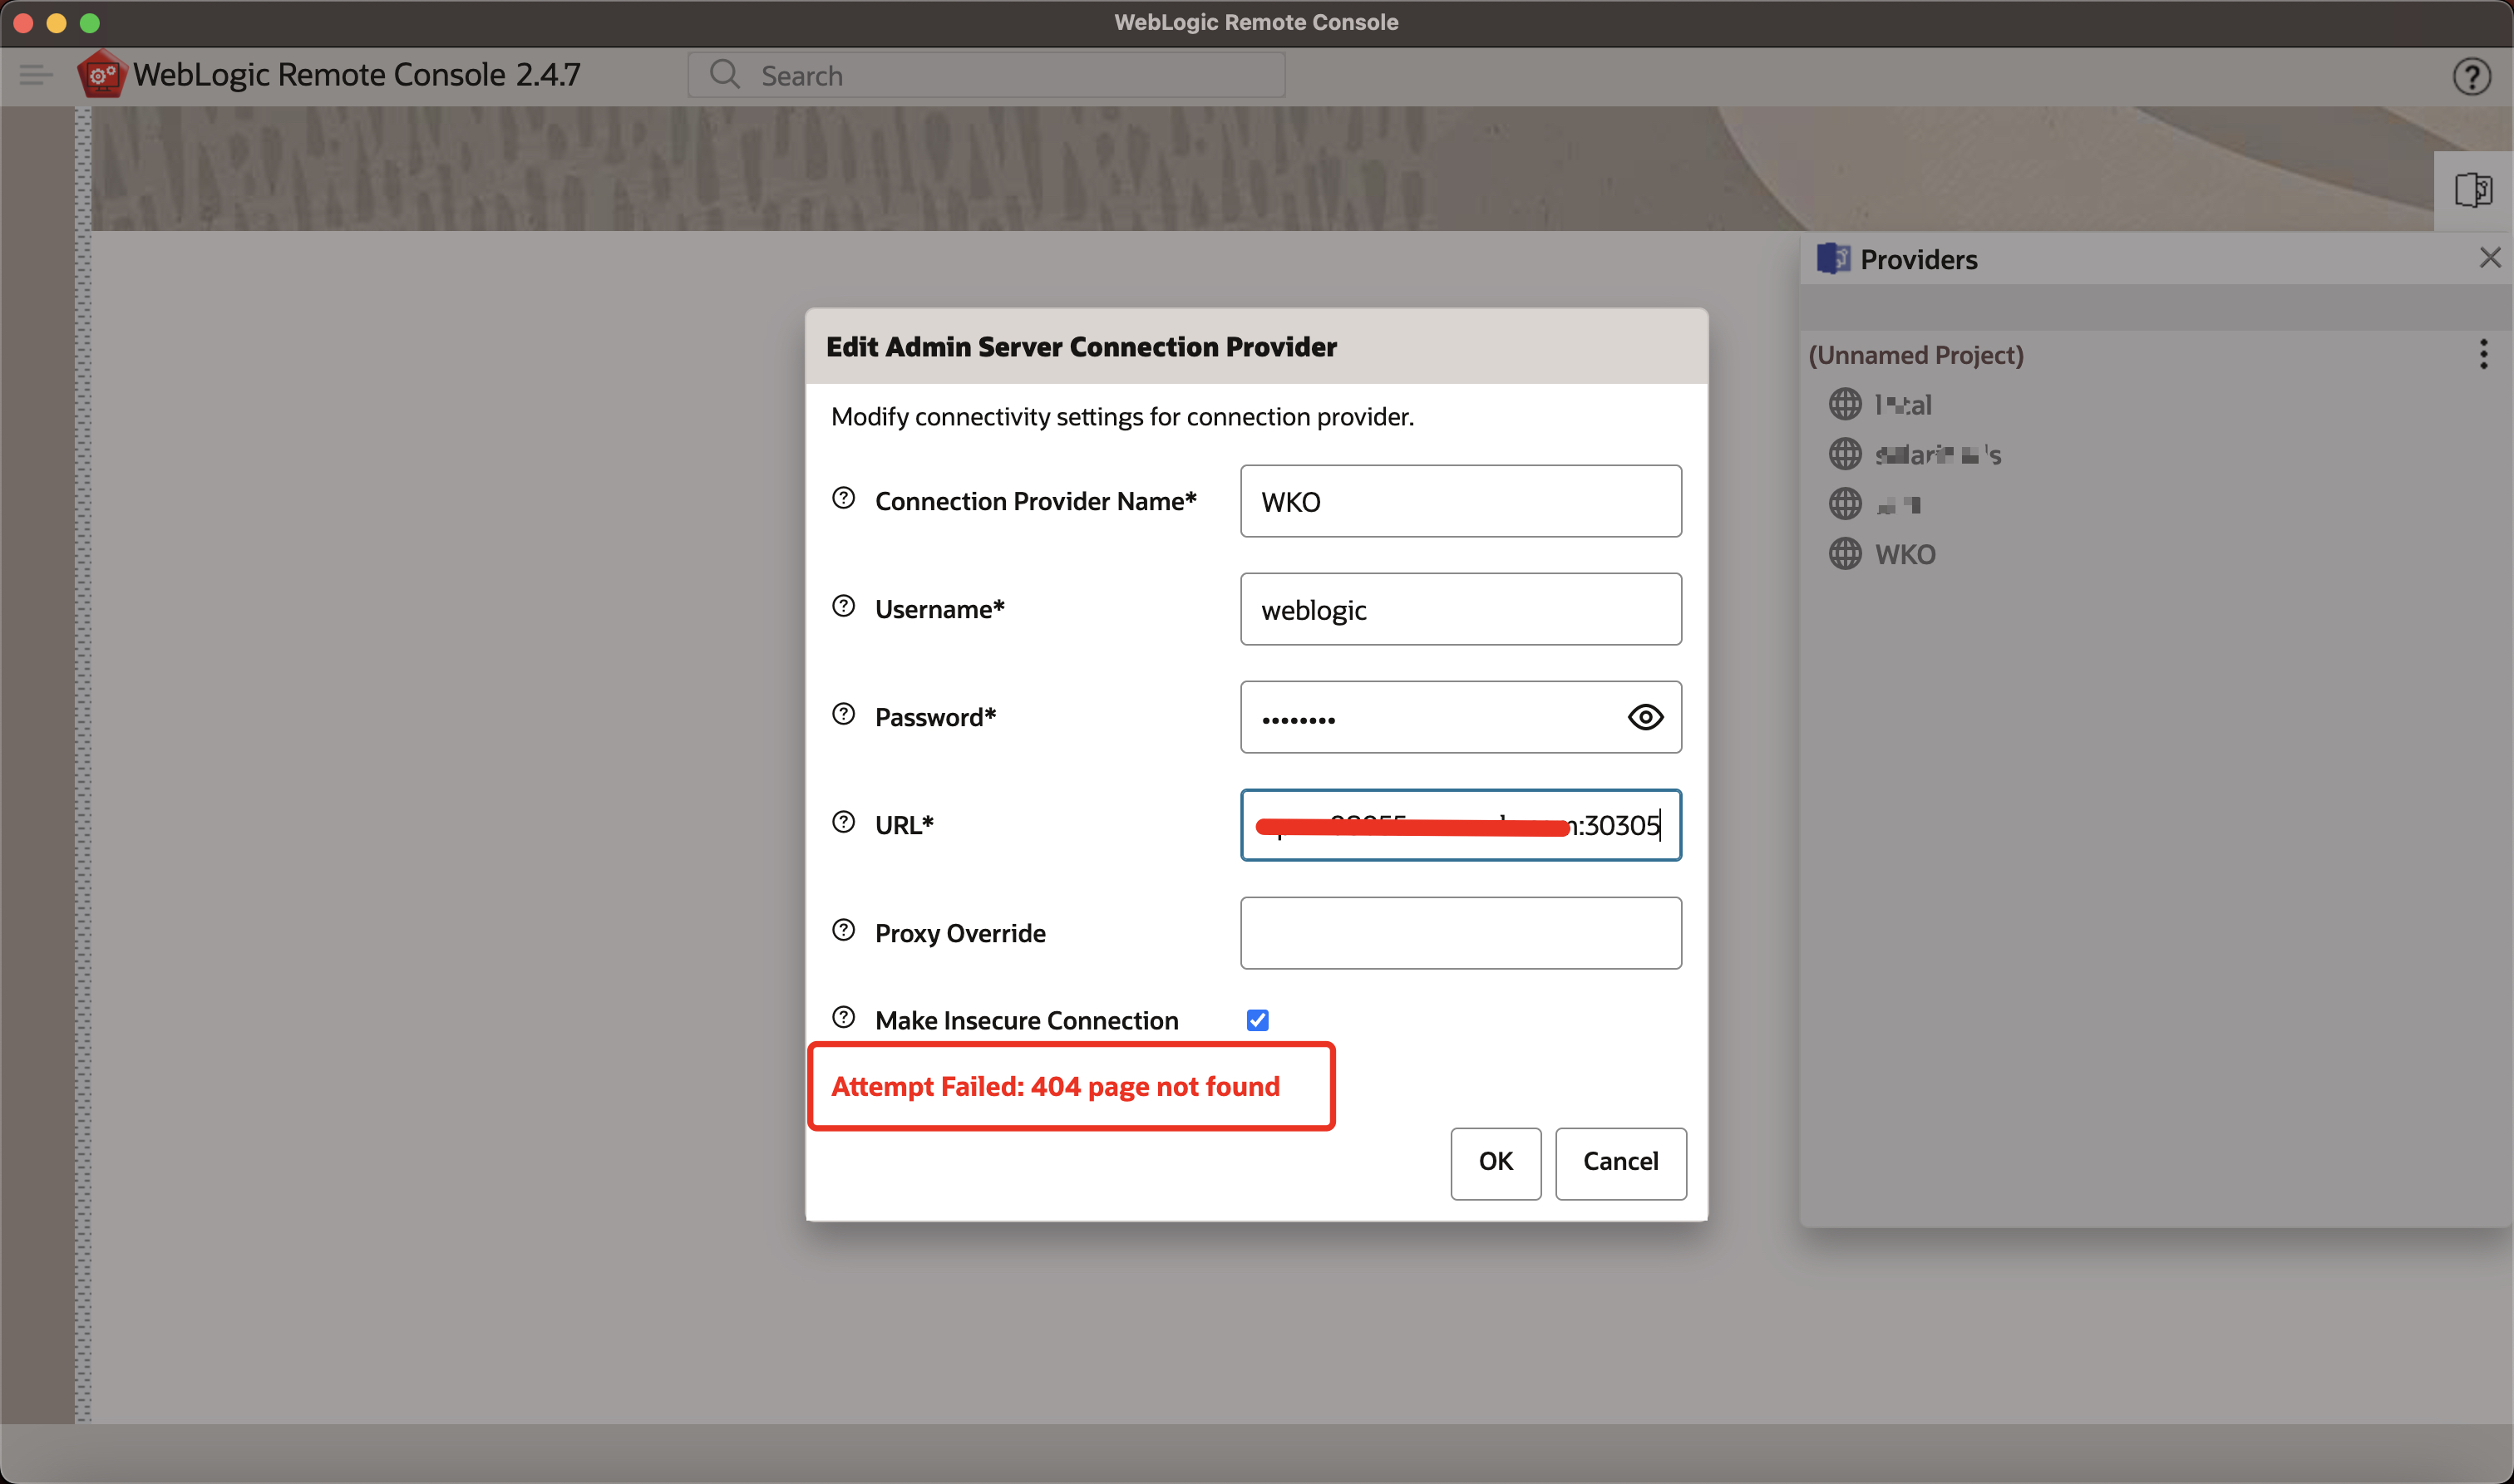
Task: Click into the Proxy Override text field
Action: click(x=1460, y=933)
